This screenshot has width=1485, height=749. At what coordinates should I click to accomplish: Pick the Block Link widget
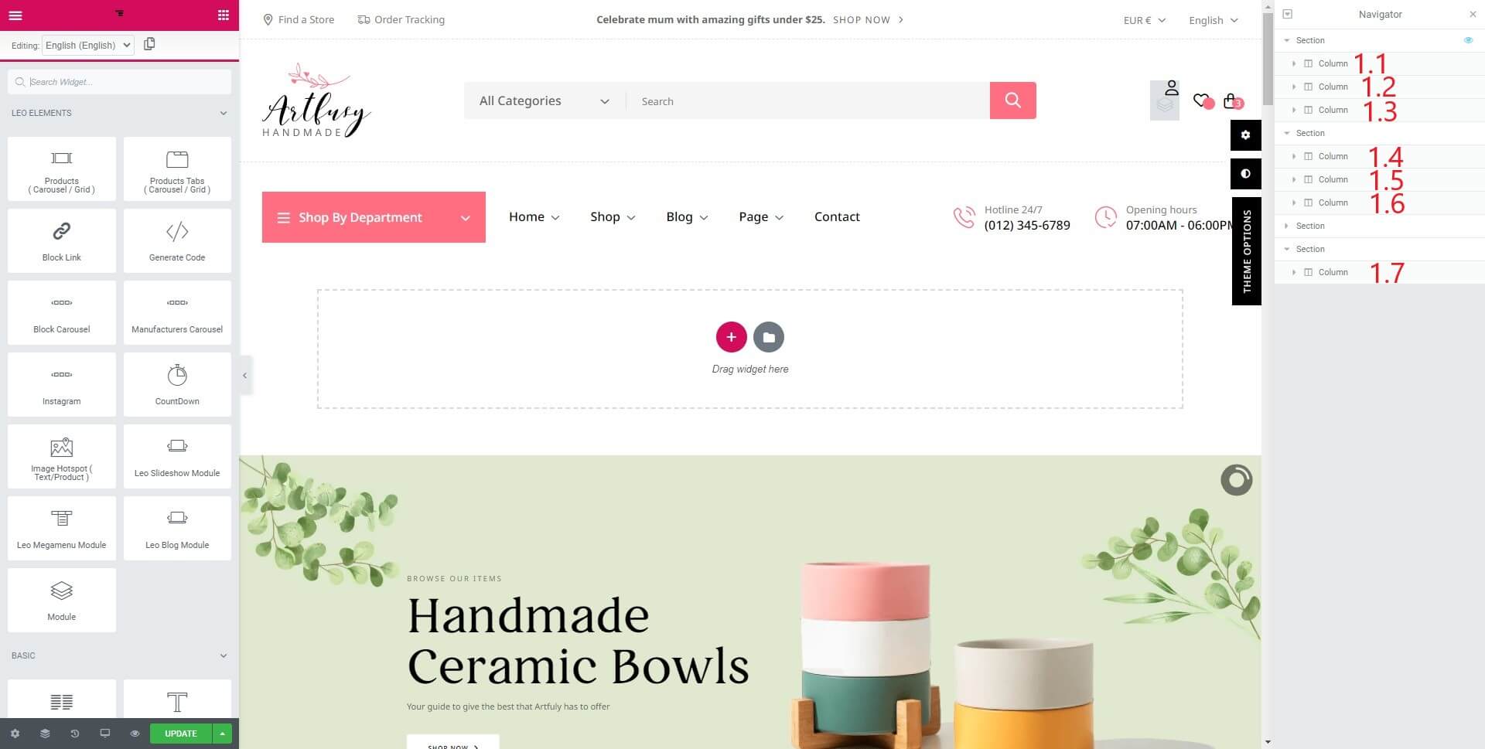62,240
